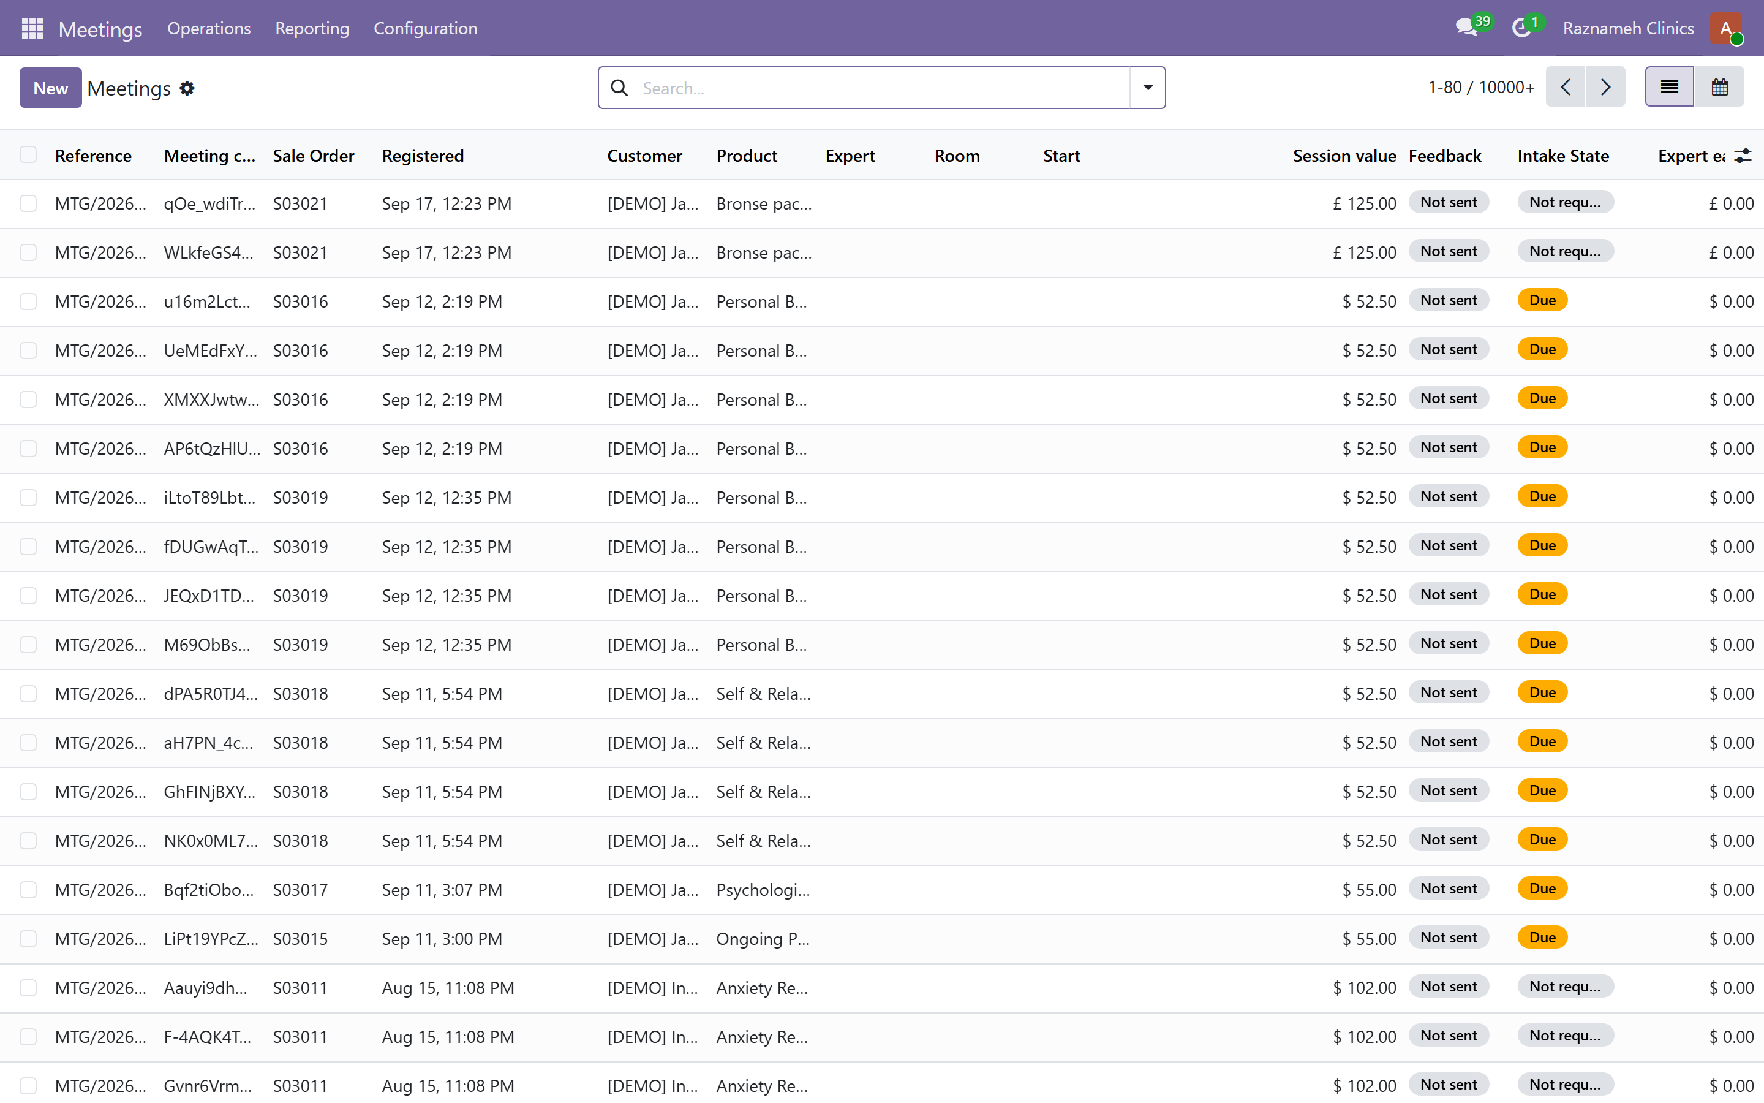This screenshot has width=1764, height=1103.
Task: Click $ 55.00 value in S03015 row
Action: tap(1369, 939)
